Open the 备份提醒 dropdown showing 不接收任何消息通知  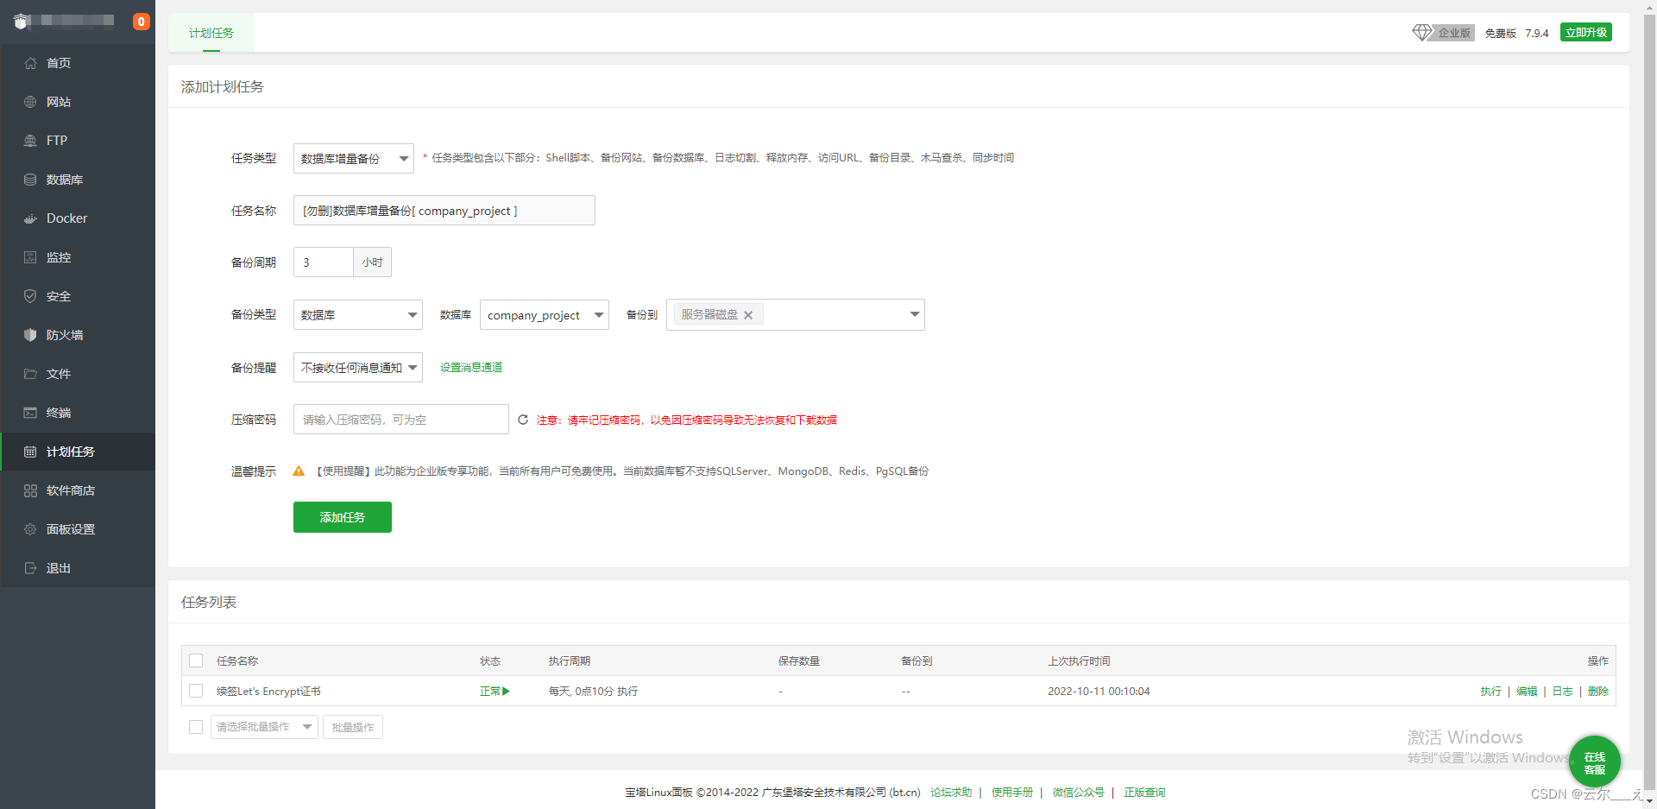click(358, 368)
